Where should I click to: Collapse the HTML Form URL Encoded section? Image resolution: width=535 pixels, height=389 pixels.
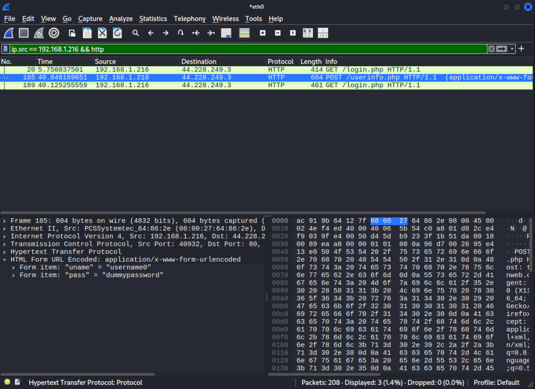click(x=5, y=260)
